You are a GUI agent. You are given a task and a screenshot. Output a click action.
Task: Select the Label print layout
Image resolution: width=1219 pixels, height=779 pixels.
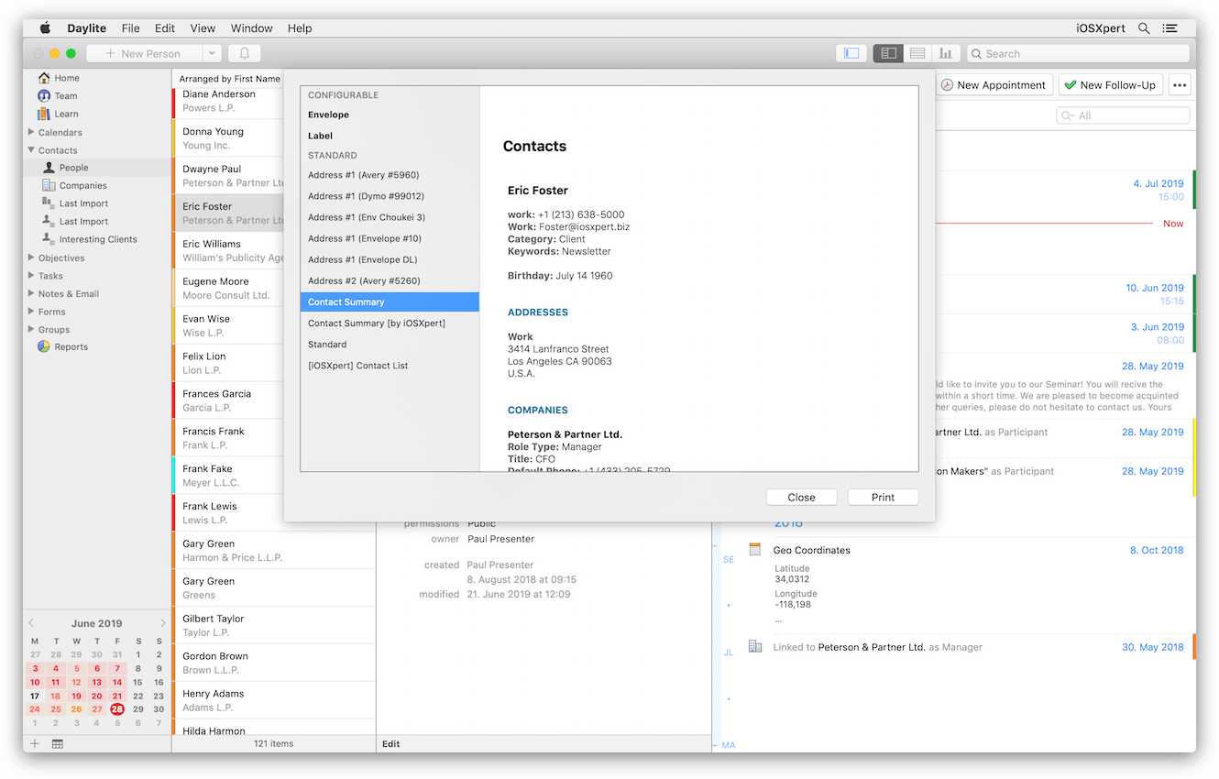pyautogui.click(x=390, y=136)
